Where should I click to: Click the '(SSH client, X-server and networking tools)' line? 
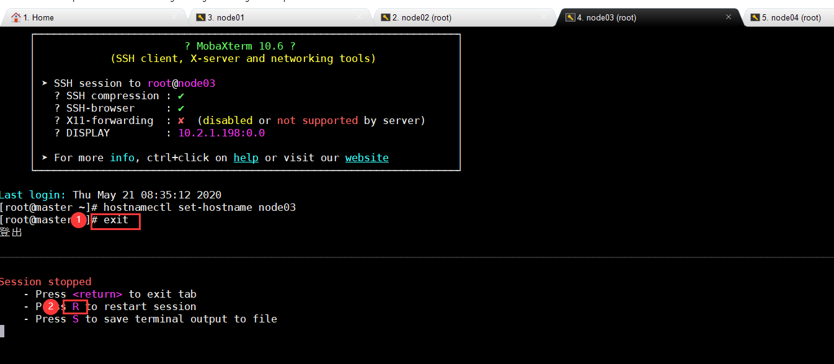tap(243, 58)
